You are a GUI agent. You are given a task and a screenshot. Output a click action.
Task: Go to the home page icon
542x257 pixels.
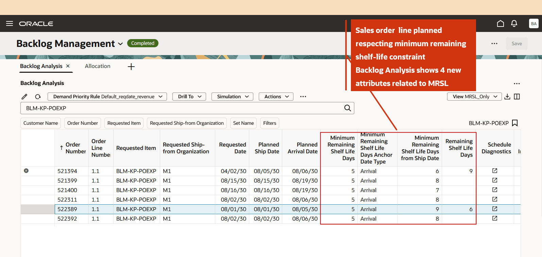(x=501, y=23)
